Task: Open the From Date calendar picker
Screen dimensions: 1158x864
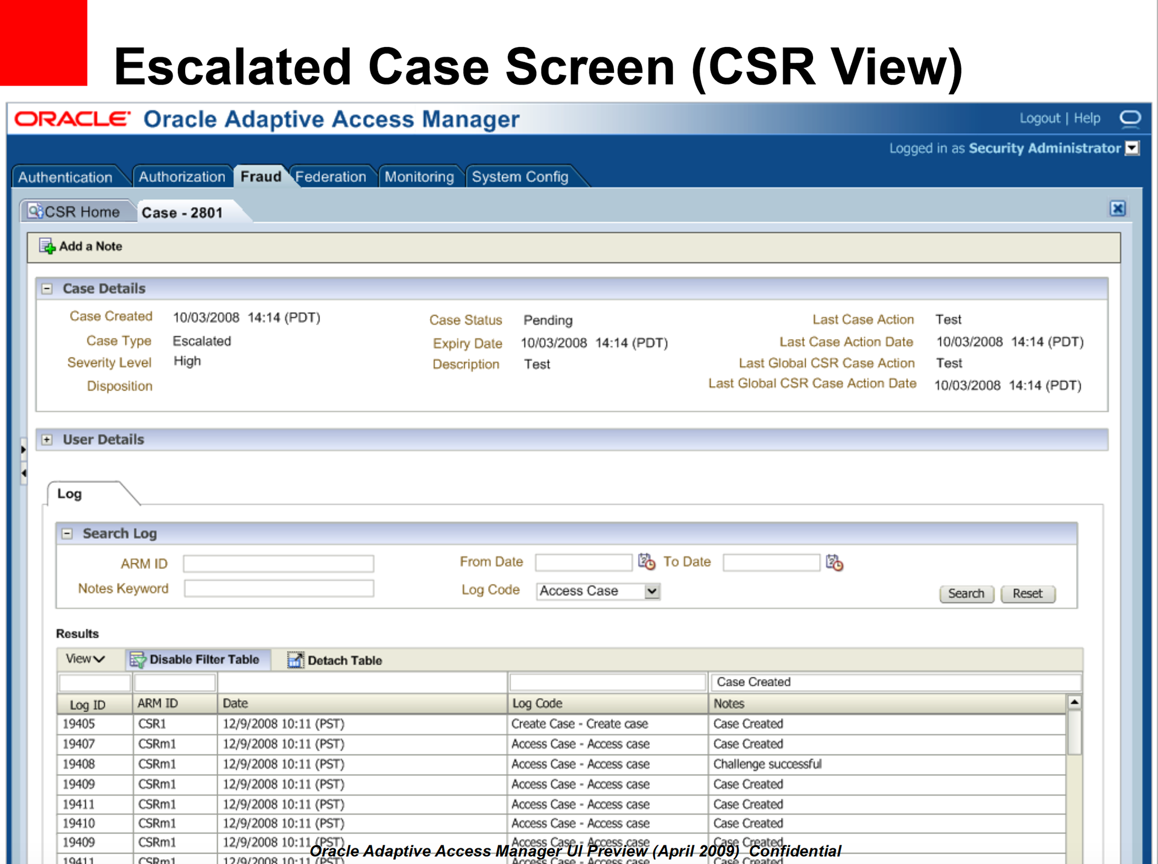Action: coord(647,562)
